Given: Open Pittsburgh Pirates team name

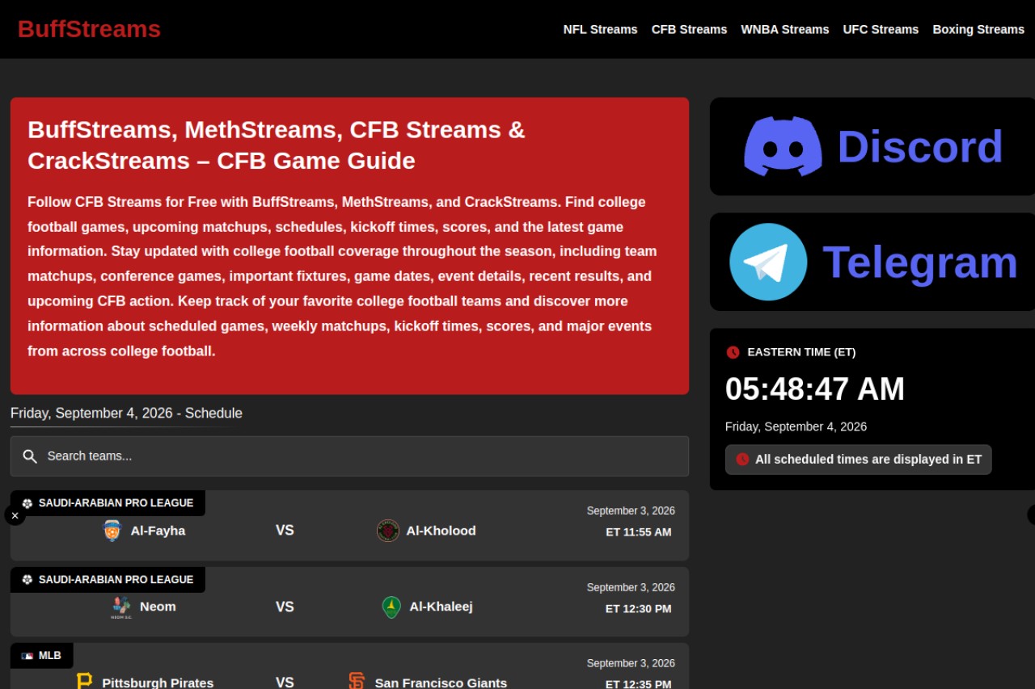Looking at the screenshot, I should 158,683.
